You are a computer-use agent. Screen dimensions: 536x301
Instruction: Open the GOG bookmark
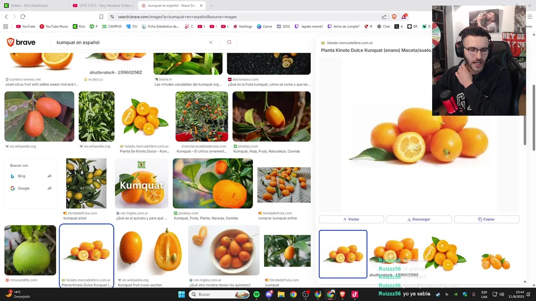[283, 26]
